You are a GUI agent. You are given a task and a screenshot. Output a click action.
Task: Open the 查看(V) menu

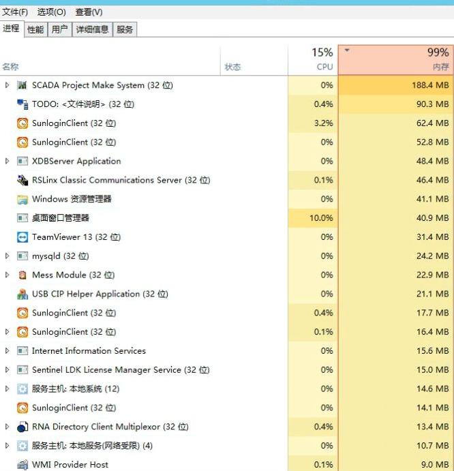click(x=89, y=12)
